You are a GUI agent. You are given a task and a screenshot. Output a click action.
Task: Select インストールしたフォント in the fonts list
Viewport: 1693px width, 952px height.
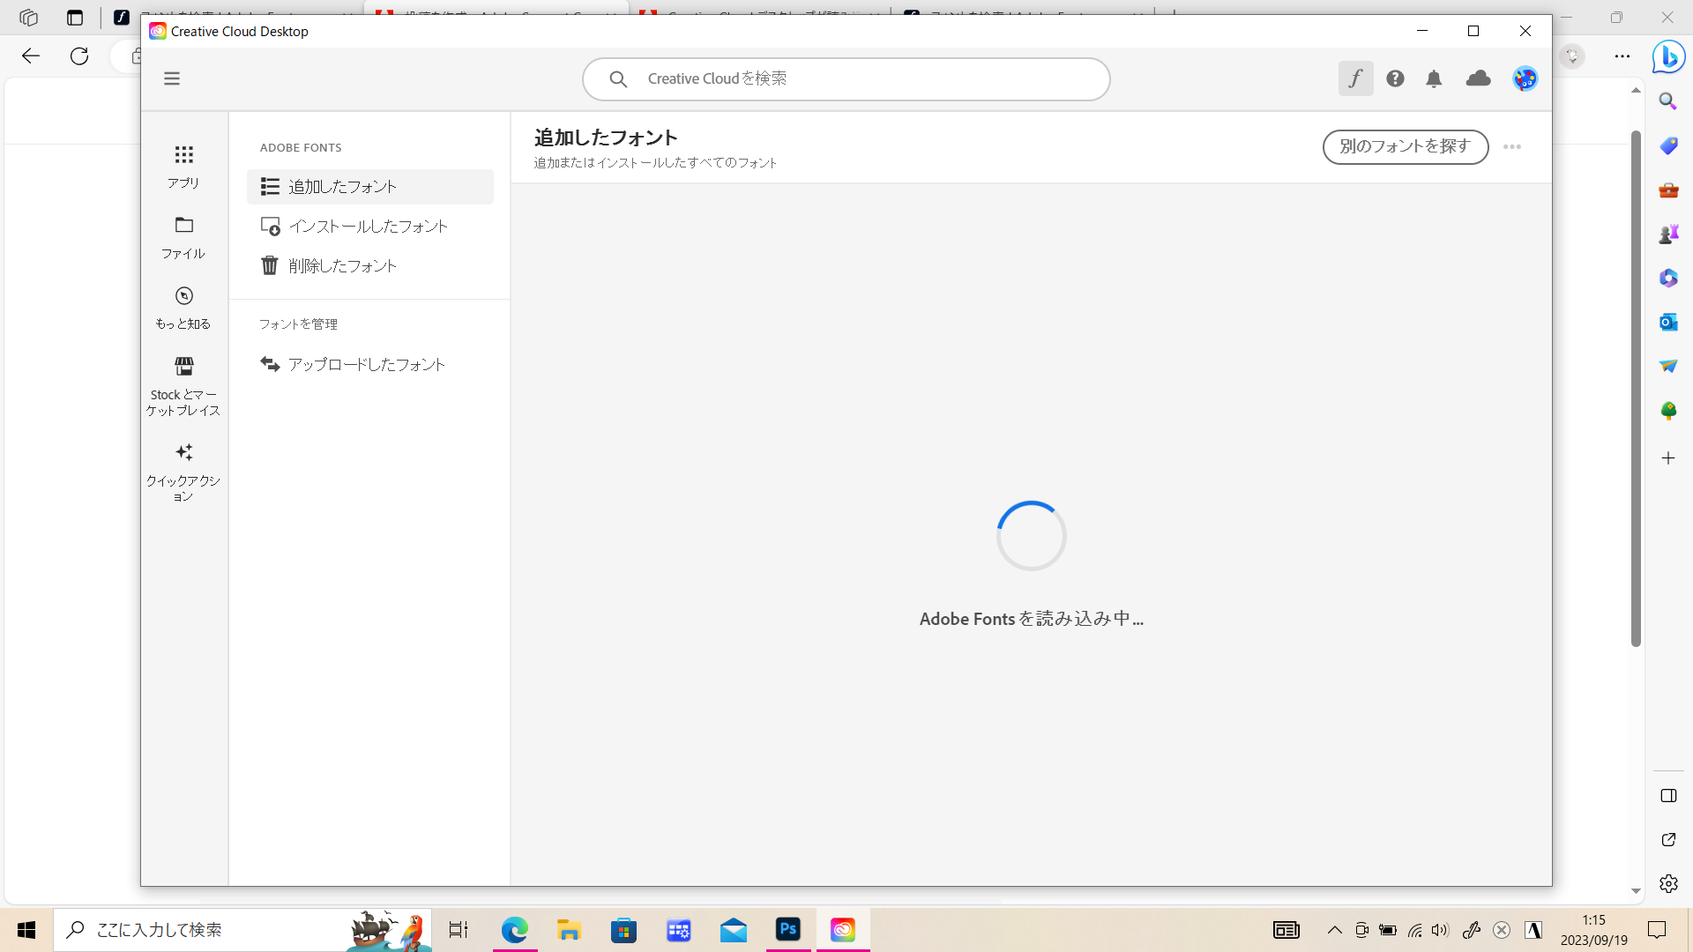pyautogui.click(x=368, y=226)
